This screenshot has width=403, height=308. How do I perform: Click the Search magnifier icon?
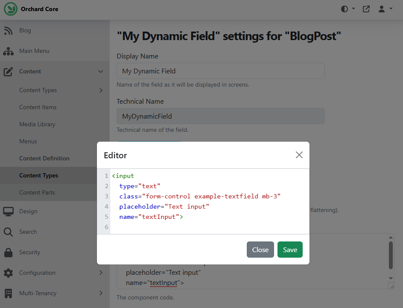tap(8, 232)
